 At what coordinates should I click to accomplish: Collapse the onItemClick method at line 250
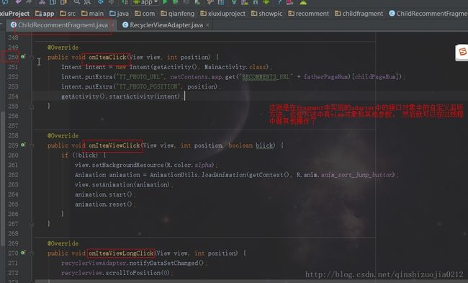(32, 58)
